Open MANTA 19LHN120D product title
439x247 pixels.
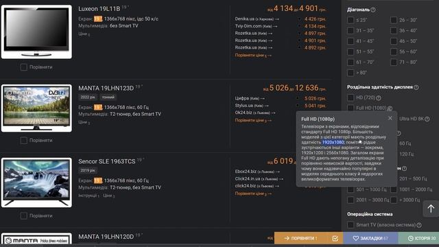tap(106, 237)
